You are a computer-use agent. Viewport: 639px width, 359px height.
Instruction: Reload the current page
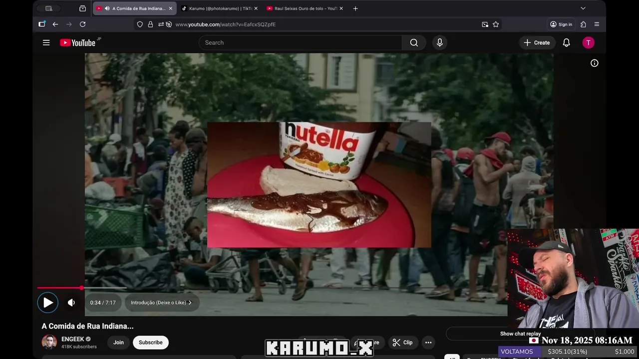point(82,24)
